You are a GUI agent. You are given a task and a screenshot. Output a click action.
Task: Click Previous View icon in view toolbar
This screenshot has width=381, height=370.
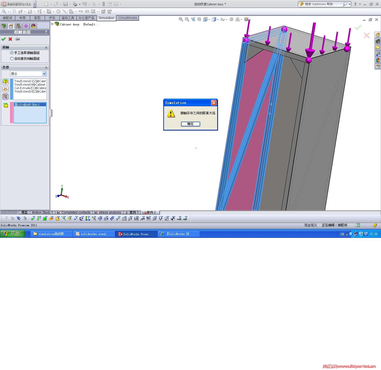(193, 19)
